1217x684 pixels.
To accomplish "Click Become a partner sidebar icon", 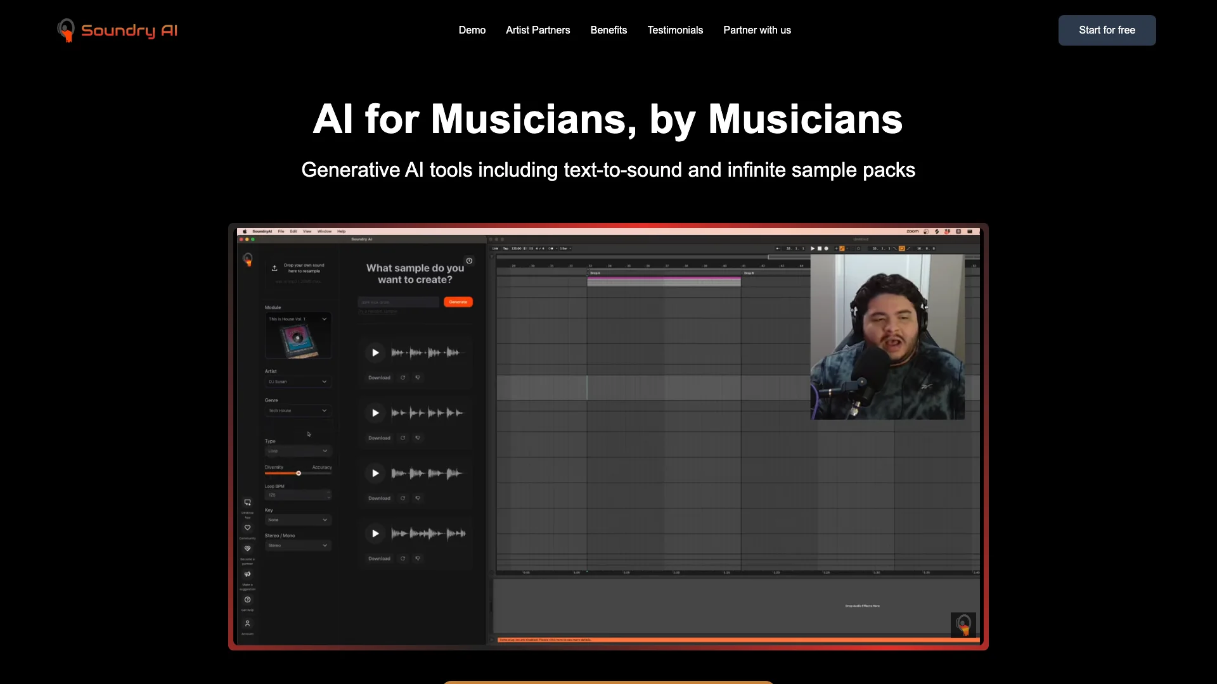I will tap(248, 548).
